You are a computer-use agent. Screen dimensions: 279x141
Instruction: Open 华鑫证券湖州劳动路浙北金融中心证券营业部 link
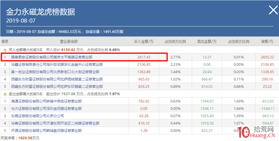click(57, 64)
